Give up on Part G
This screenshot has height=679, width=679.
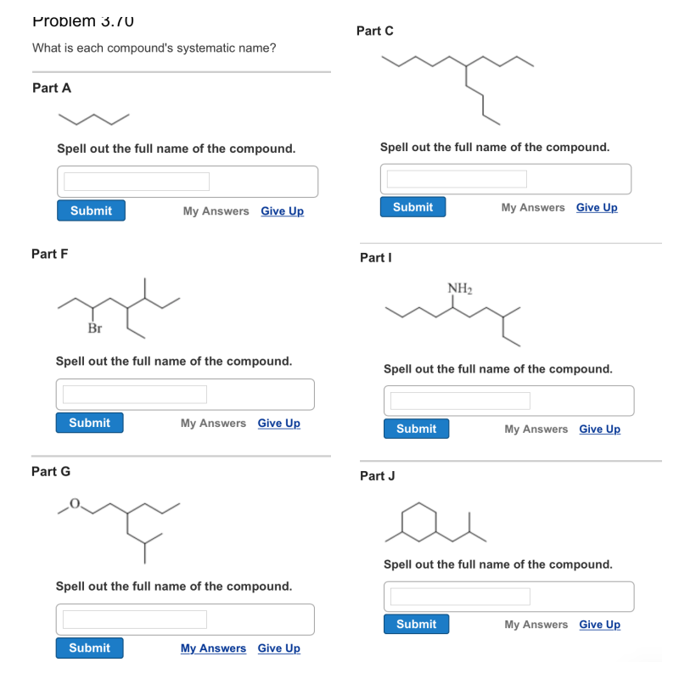(x=278, y=648)
